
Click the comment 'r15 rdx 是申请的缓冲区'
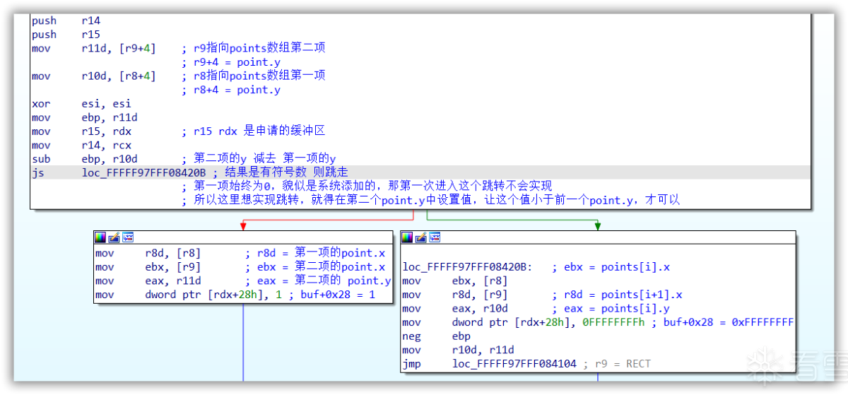click(254, 131)
